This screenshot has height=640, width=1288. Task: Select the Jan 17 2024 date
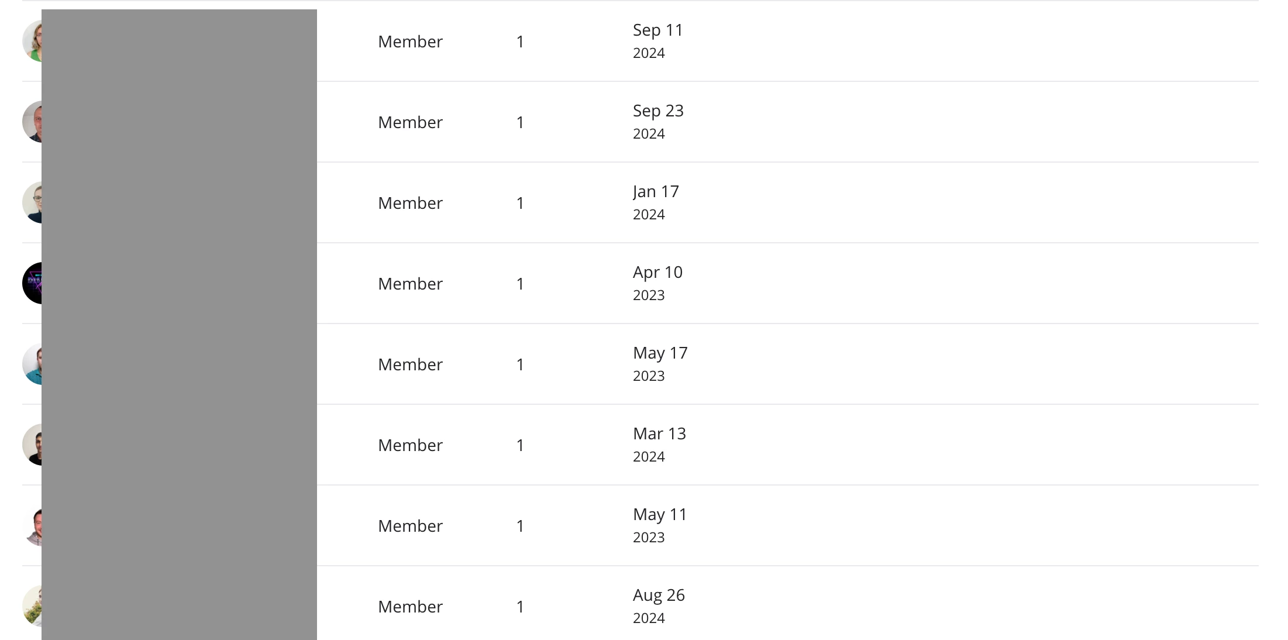[656, 202]
